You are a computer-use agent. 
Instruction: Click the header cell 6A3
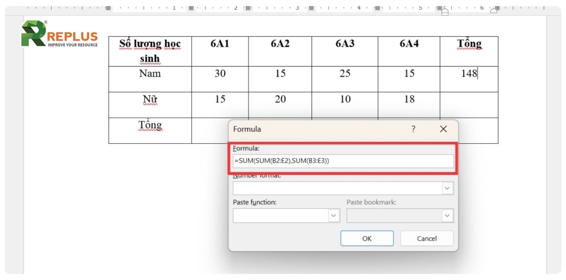[345, 51]
